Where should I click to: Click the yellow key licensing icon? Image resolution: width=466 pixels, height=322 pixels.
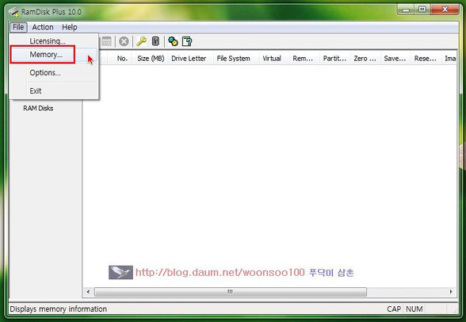pyautogui.click(x=141, y=41)
